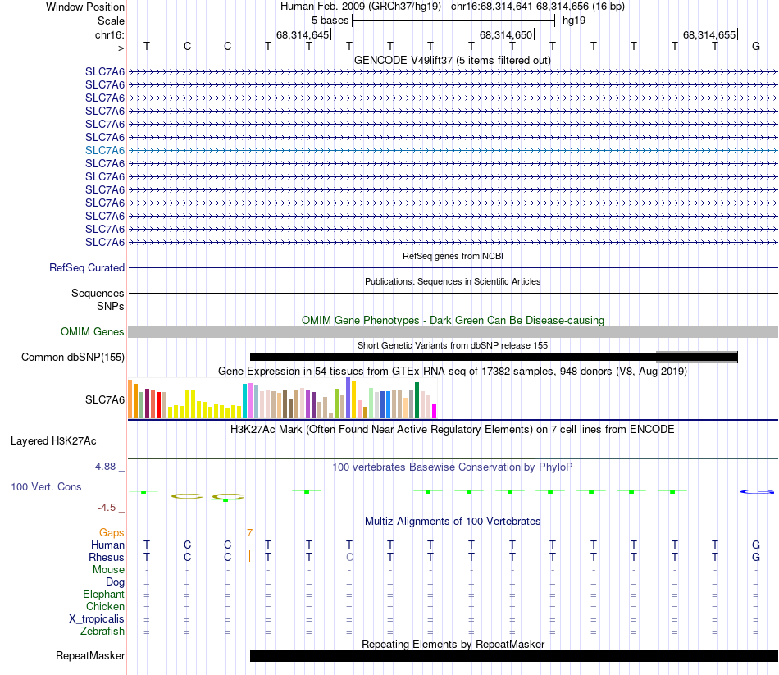779x675 pixels.
Task: Click the G base in the reference sequence row
Action: 756,46
